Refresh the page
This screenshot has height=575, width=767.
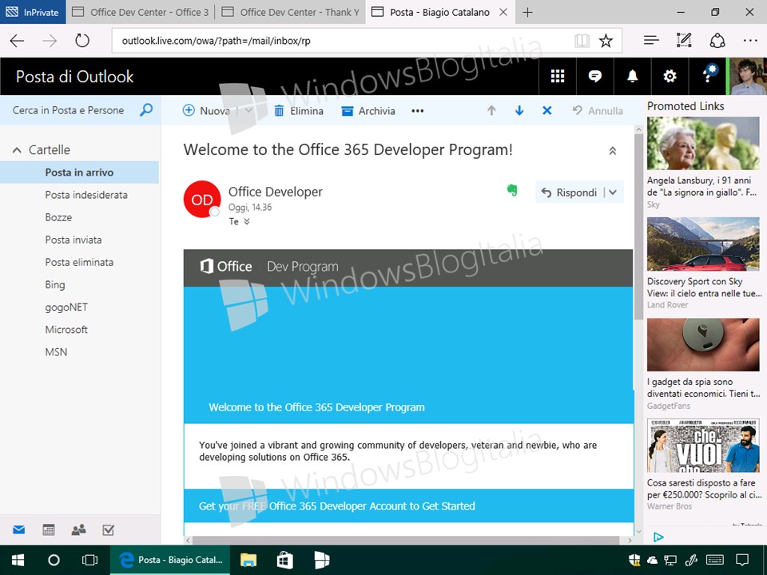[82, 41]
